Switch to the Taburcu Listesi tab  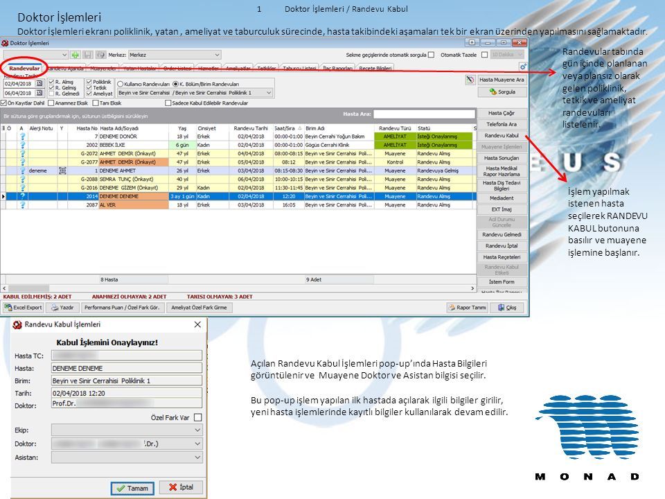299,69
